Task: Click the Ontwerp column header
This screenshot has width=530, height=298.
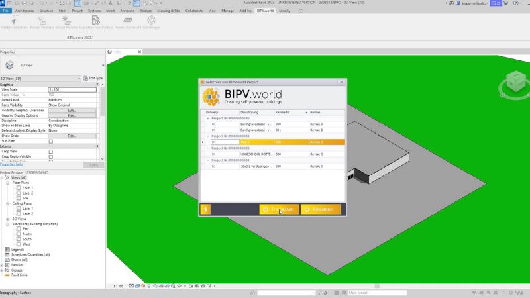Action: [222, 112]
